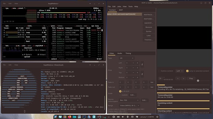Switch to the Timing tab
The height and width of the screenshot is (119, 213).
pyautogui.click(x=128, y=53)
